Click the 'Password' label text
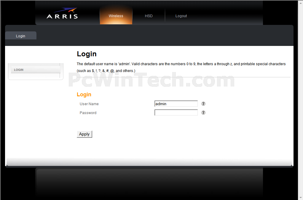Viewport: 303px width, 200px height. (x=88, y=113)
